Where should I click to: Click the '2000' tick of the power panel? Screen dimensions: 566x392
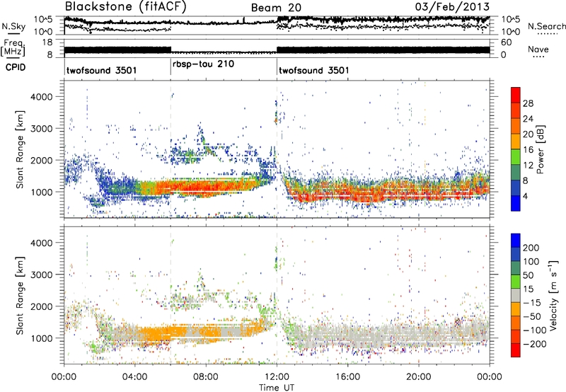41,160
